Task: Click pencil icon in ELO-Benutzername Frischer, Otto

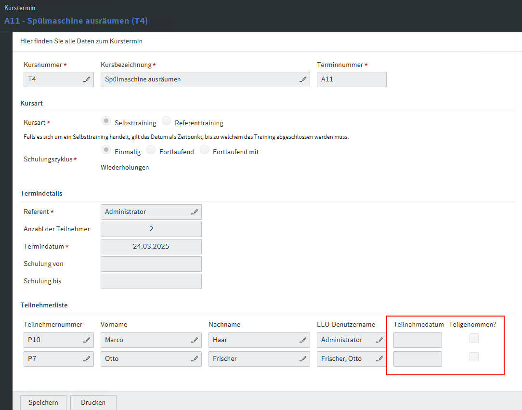Action: [379, 359]
